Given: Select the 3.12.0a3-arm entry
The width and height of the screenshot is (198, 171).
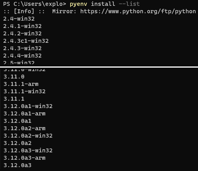Looking at the screenshot, I should click(x=25, y=158).
